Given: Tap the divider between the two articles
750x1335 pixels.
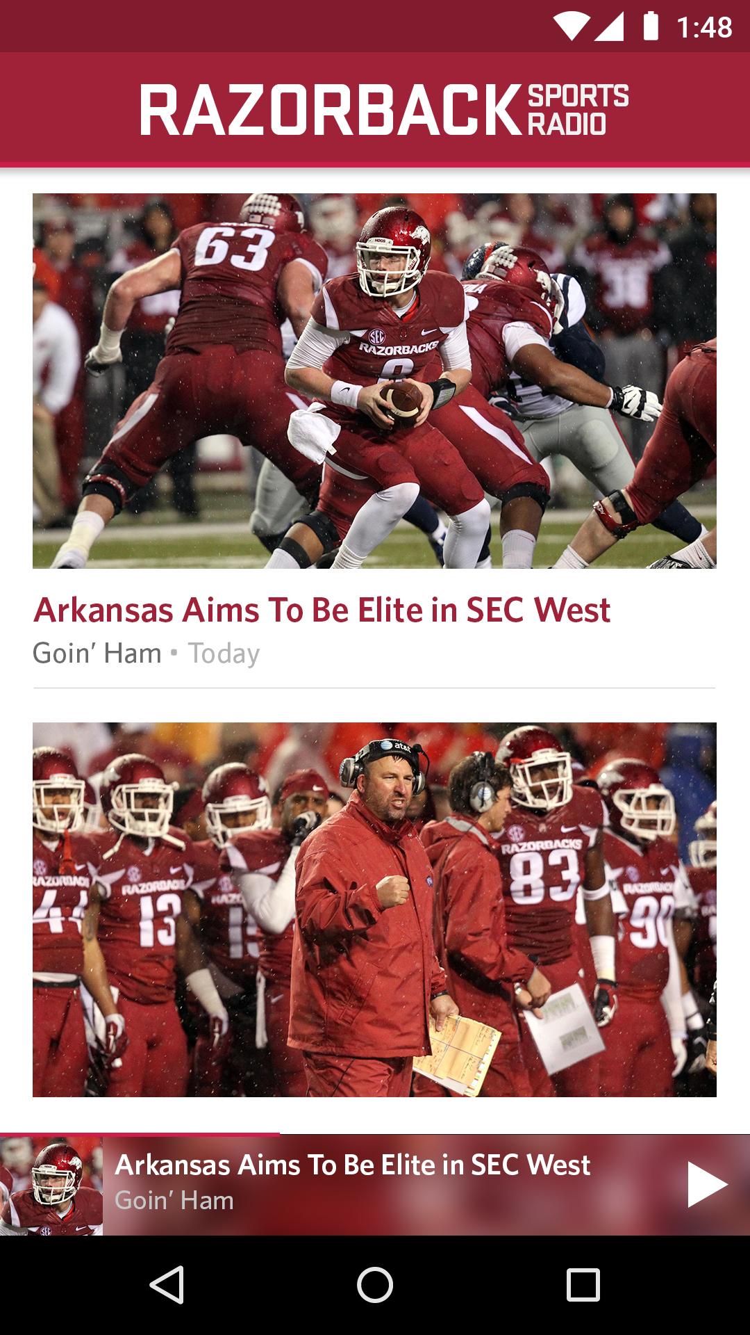Looking at the screenshot, I should pyautogui.click(x=375, y=688).
